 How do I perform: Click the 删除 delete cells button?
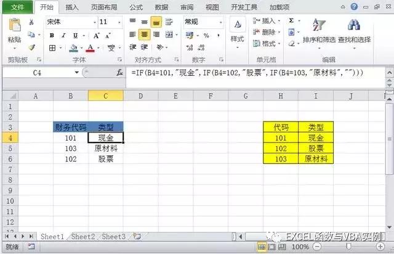click(x=267, y=32)
